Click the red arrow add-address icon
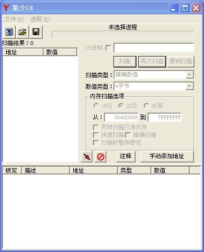This screenshot has width=204, height=252. [87, 157]
